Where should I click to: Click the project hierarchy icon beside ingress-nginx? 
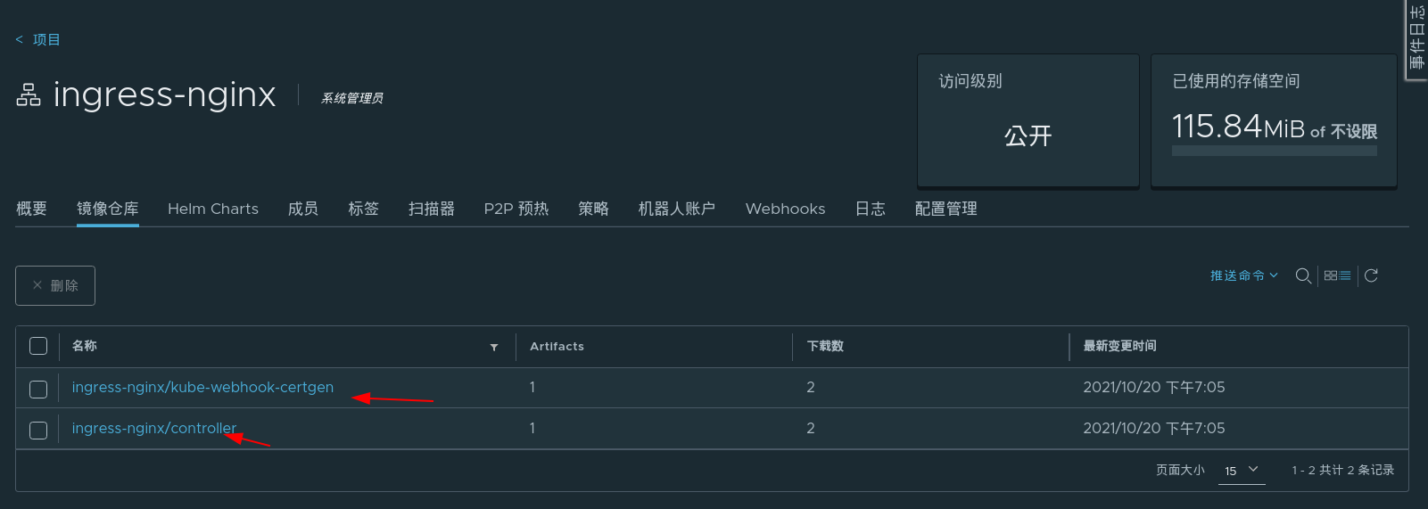[x=29, y=94]
